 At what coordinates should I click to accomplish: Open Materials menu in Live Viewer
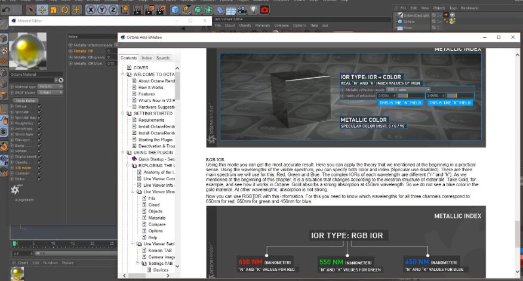tap(263, 25)
